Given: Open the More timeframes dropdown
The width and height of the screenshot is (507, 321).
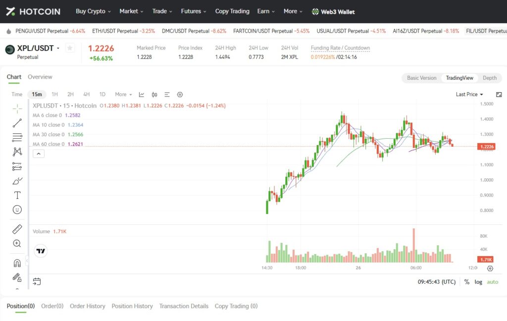Looking at the screenshot, I should (x=123, y=95).
